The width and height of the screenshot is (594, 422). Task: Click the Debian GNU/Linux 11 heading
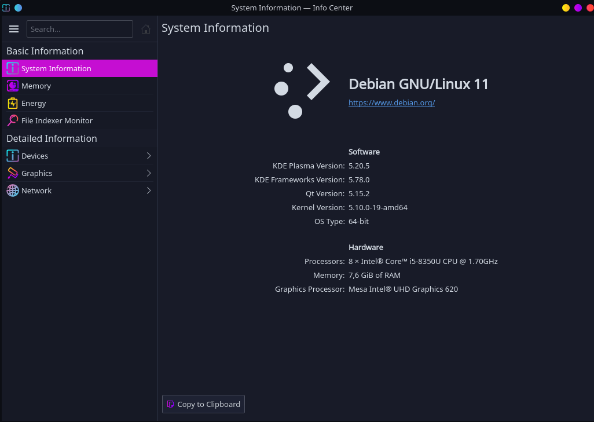[419, 84]
